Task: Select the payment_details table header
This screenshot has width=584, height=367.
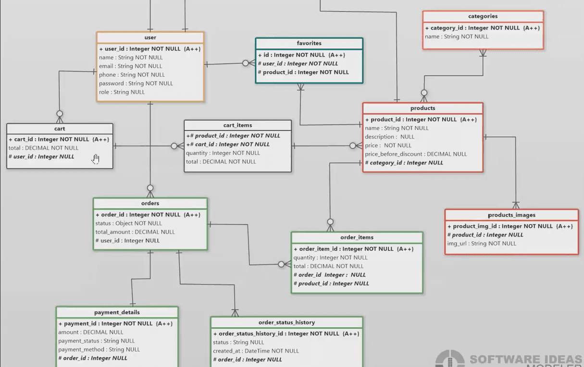Action: [117, 312]
